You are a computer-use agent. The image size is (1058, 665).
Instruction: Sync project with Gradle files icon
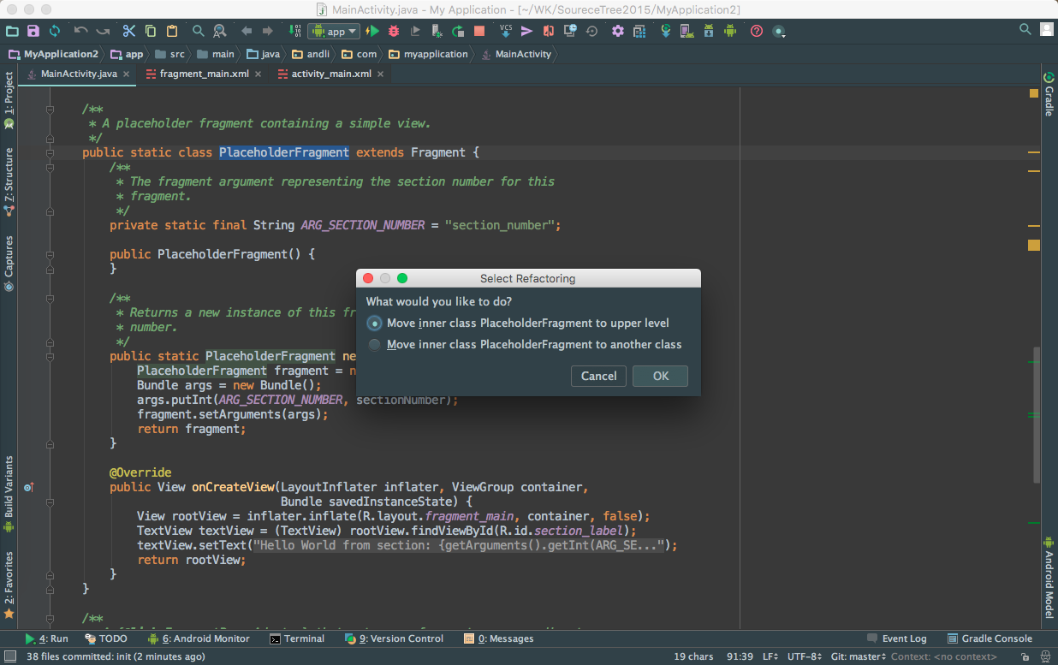tap(666, 31)
